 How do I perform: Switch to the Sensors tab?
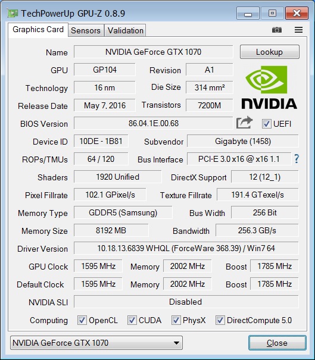click(86, 30)
